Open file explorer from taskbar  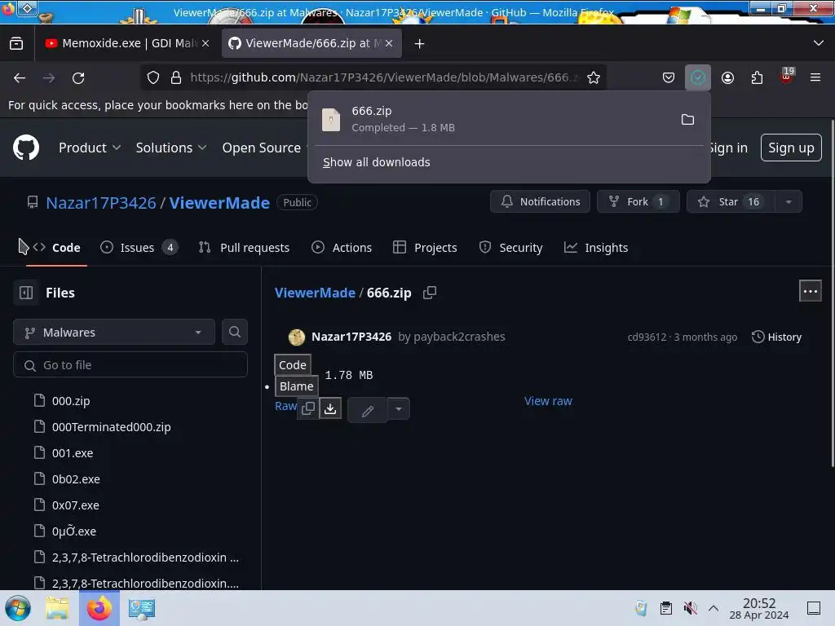coord(57,608)
